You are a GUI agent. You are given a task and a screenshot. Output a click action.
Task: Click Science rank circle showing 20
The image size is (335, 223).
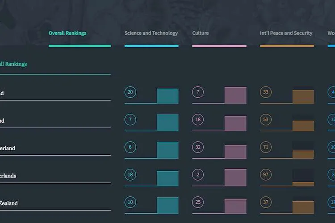(x=130, y=92)
